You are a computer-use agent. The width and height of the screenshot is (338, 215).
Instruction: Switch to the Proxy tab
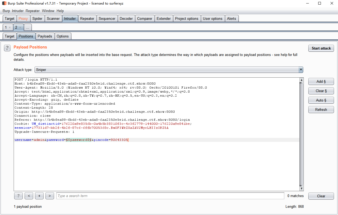click(23, 18)
